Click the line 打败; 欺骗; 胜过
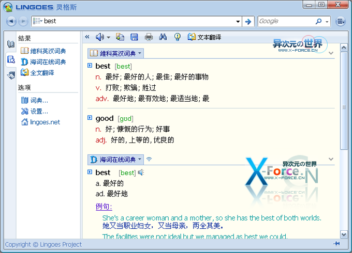The image size is (352, 253). [130, 88]
